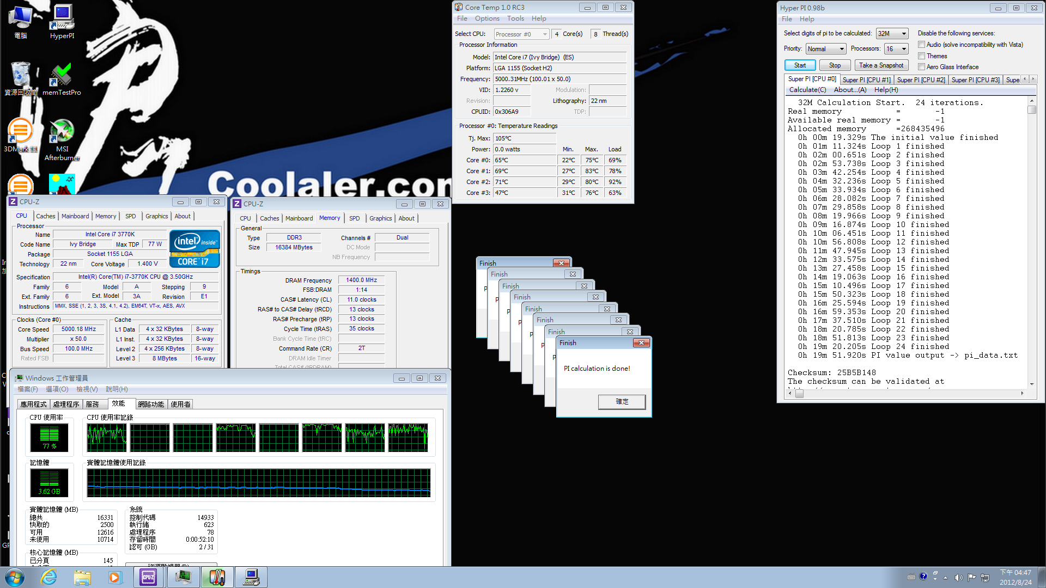Viewport: 1046px width, 588px height.
Task: Open the Tools menu in Core Temp
Action: (x=515, y=19)
